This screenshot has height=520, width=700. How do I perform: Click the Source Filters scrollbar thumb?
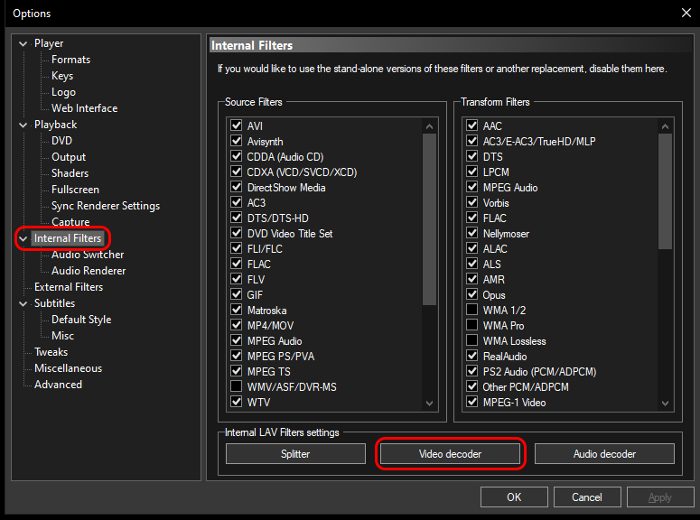(429, 219)
